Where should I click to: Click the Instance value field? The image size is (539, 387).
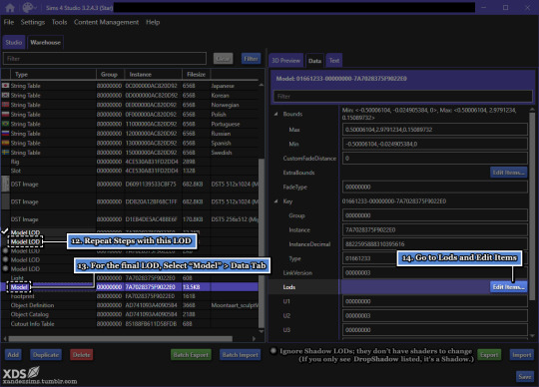pyautogui.click(x=435, y=229)
